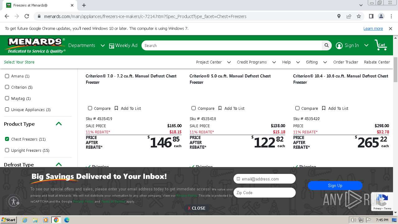Click the volume icon in system tray
The width and height of the screenshot is (398, 224).
pyautogui.click(x=353, y=220)
